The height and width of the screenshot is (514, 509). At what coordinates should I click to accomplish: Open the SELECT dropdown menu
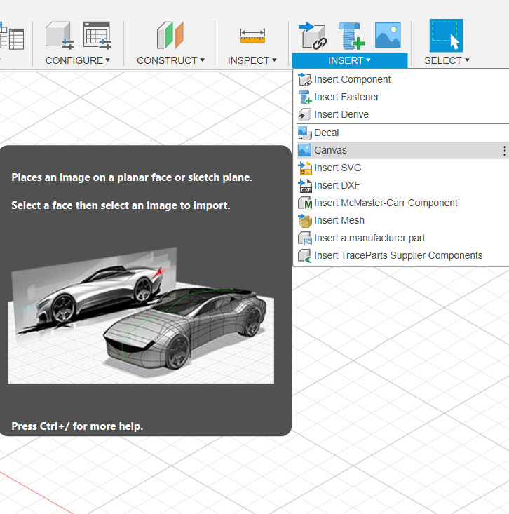pos(447,60)
